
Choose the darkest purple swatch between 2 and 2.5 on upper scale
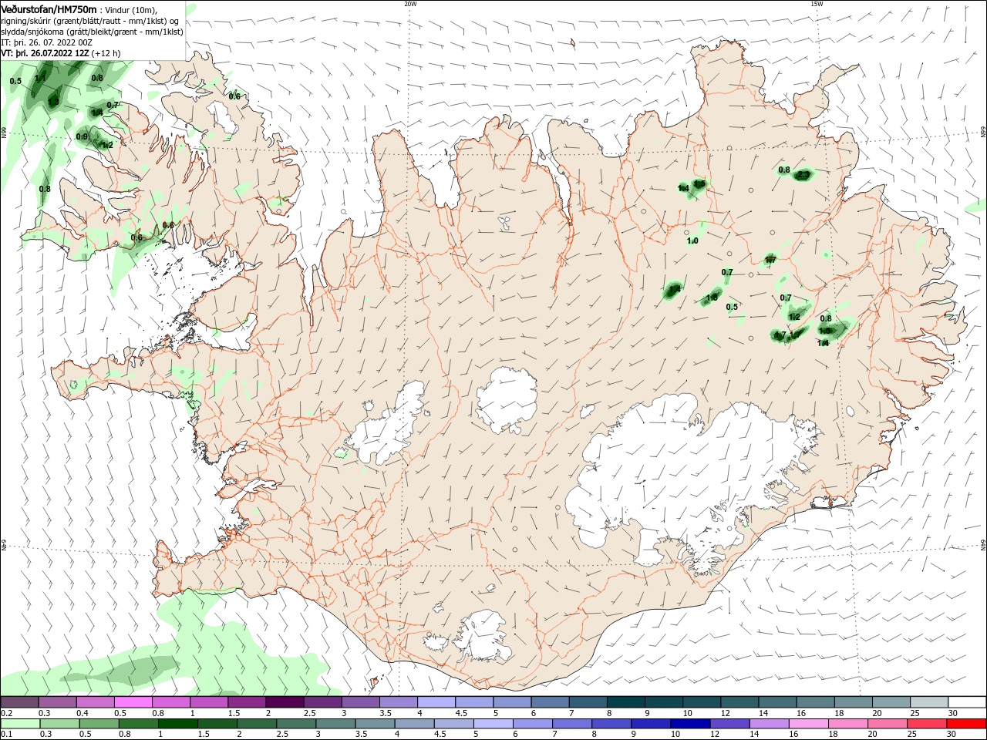(285, 702)
